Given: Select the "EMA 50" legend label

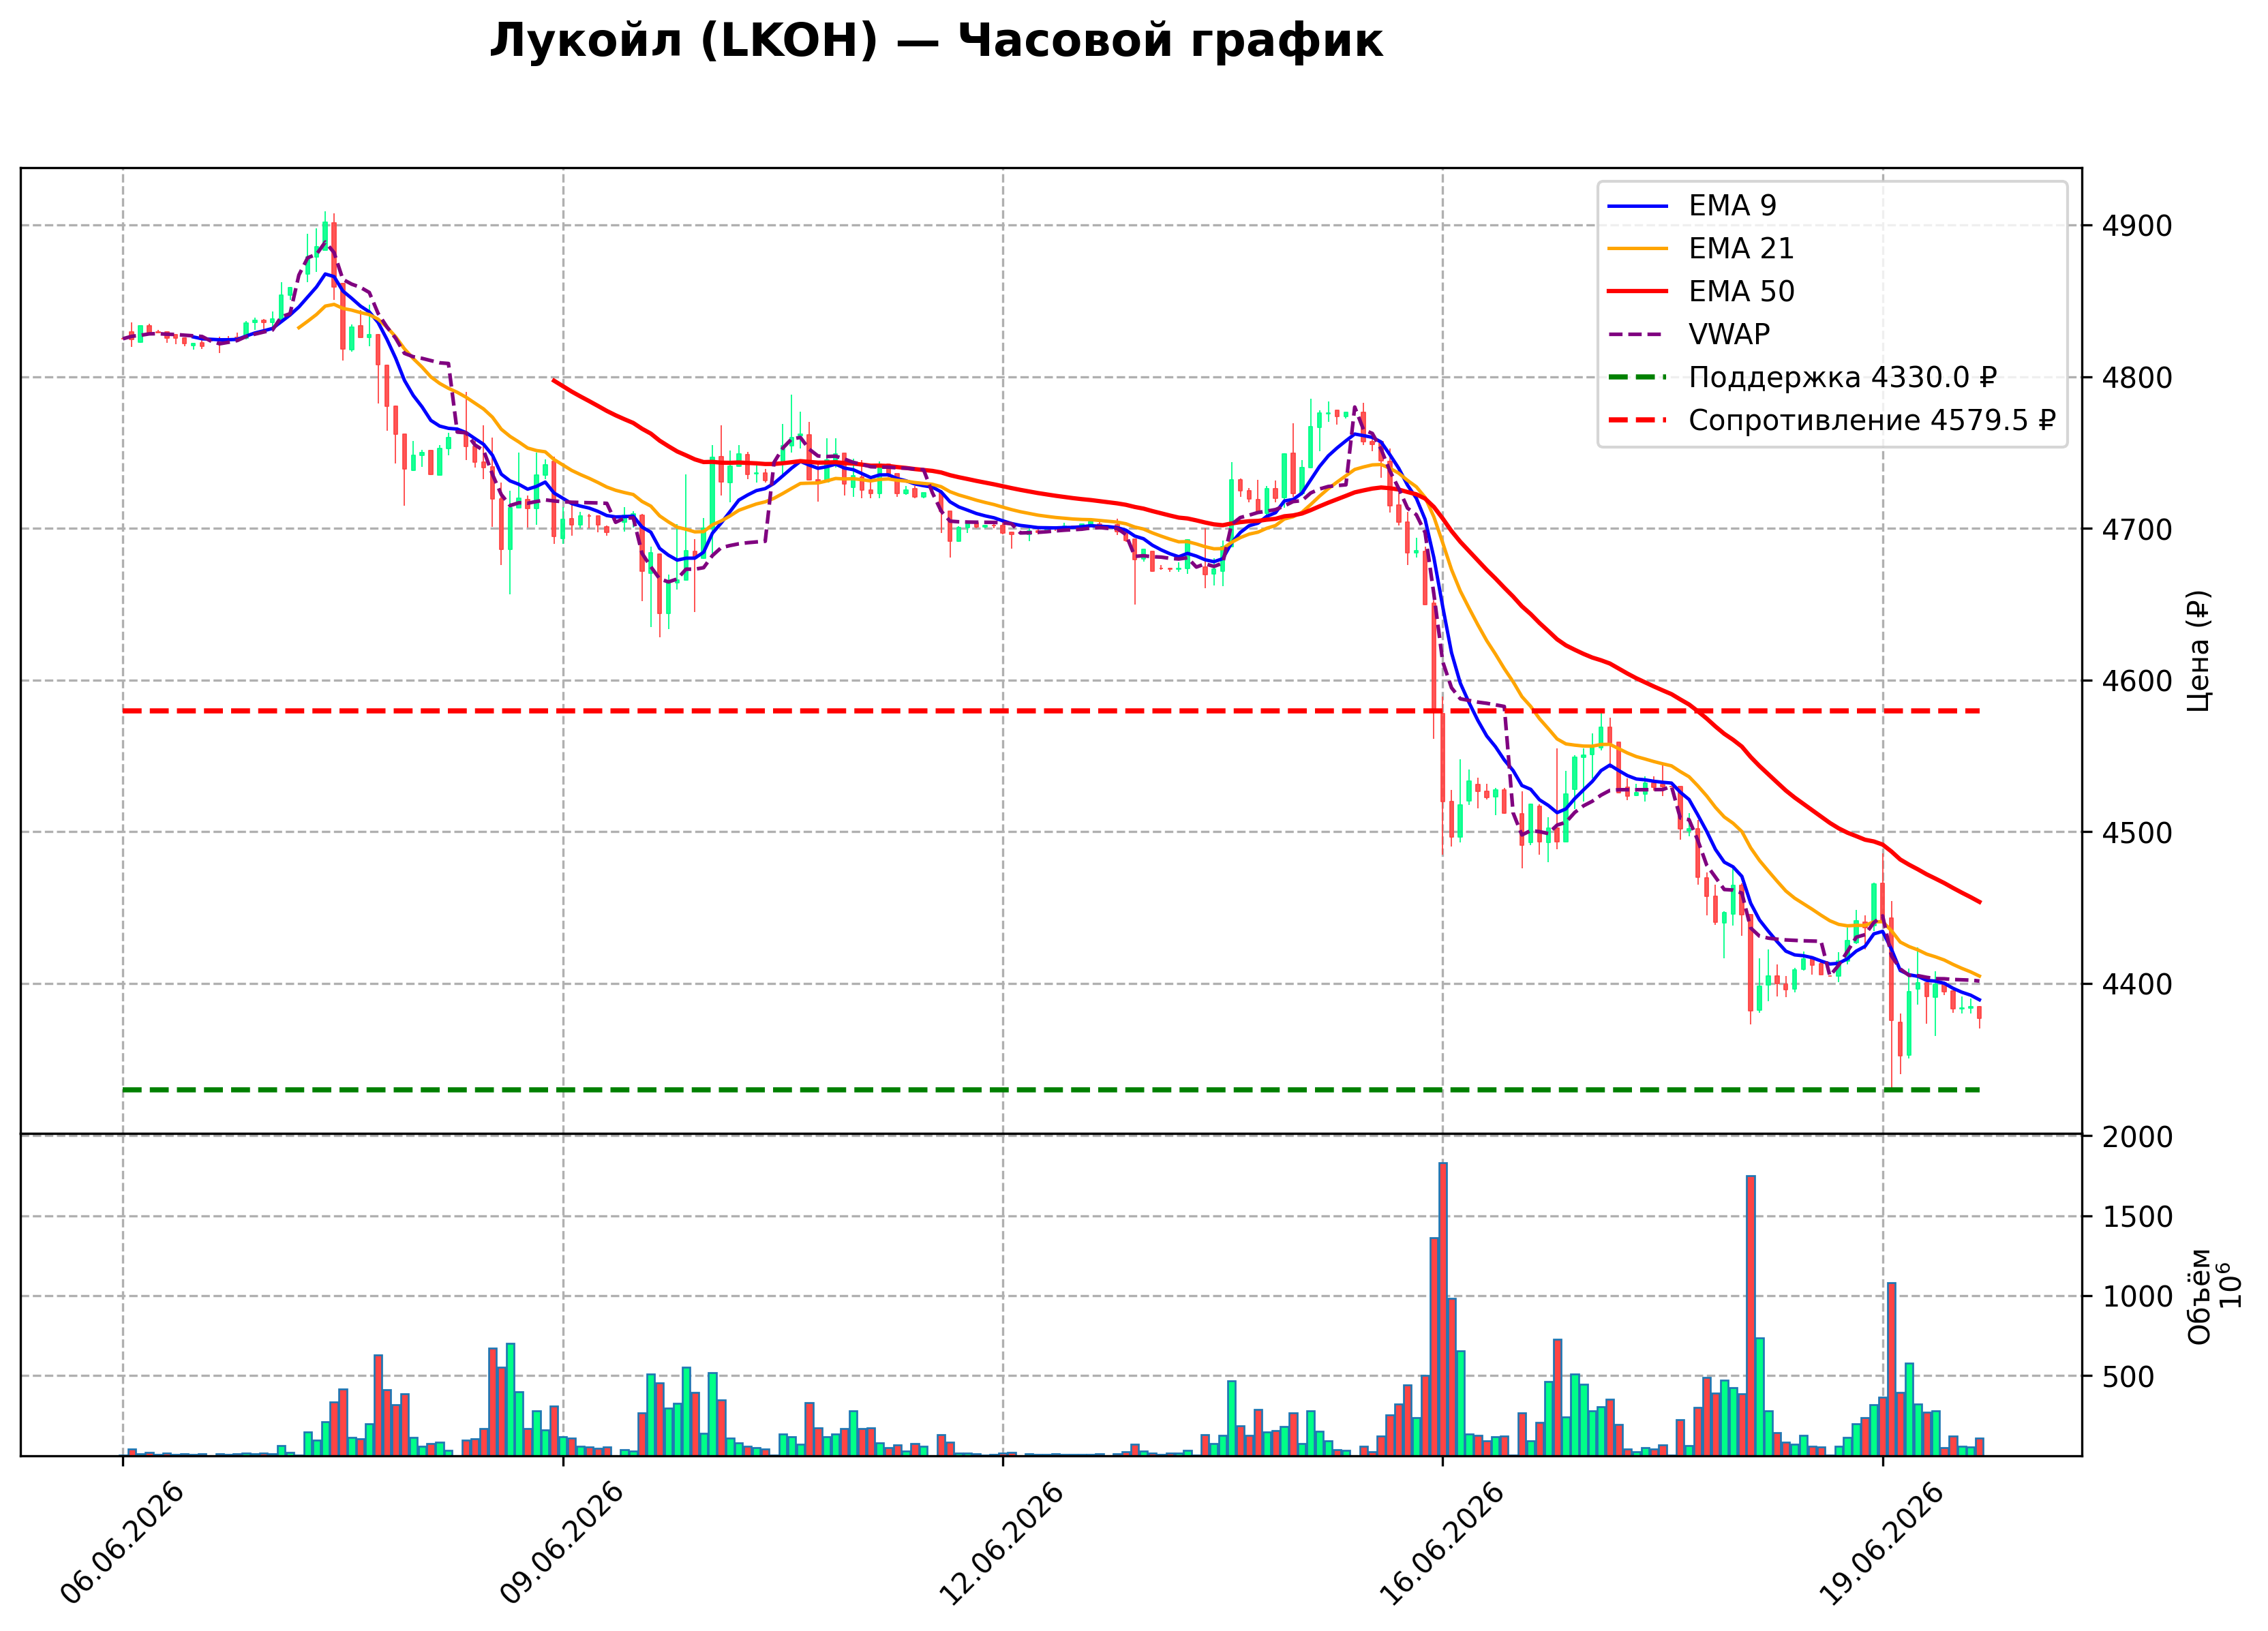Looking at the screenshot, I should coord(1741,292).
